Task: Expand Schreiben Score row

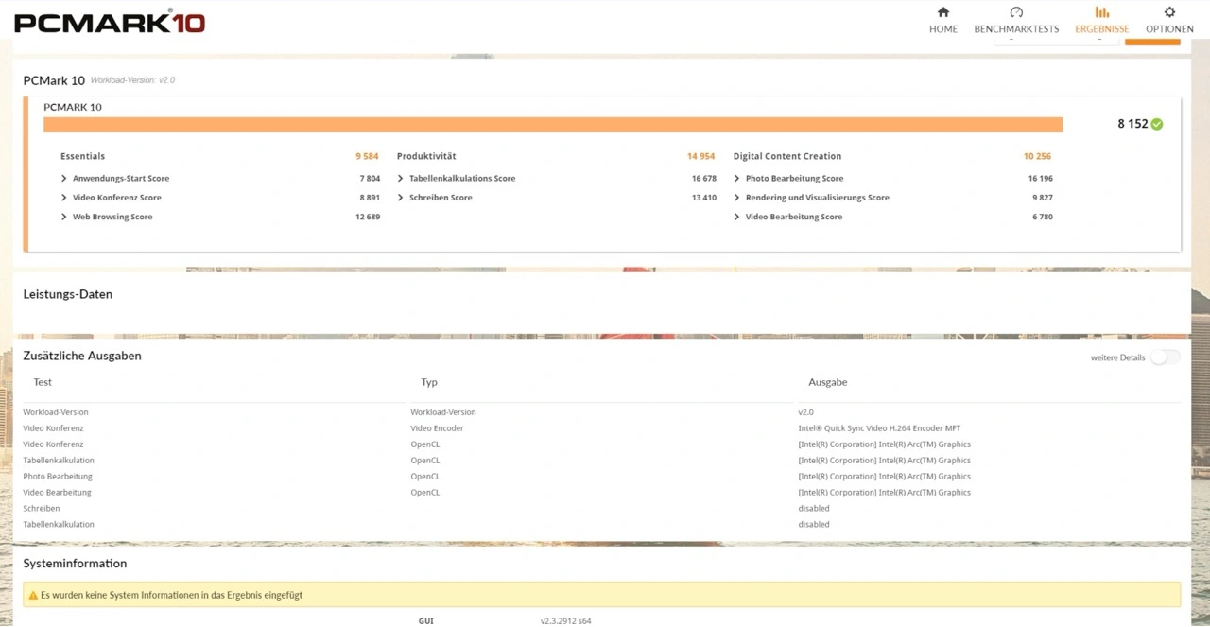Action: (401, 198)
